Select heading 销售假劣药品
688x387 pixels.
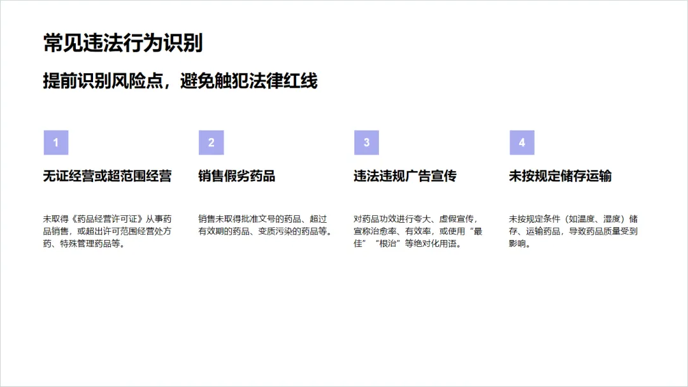point(236,176)
